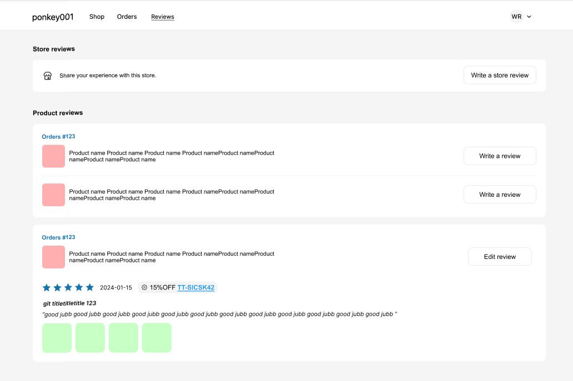Open the Orders section
The height and width of the screenshot is (381, 573).
(x=127, y=17)
